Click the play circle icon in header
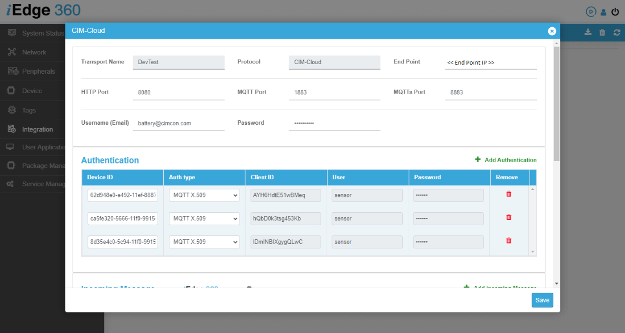 591,11
